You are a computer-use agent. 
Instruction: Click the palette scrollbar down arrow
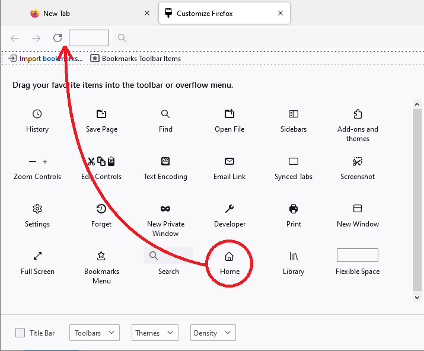pos(417,297)
